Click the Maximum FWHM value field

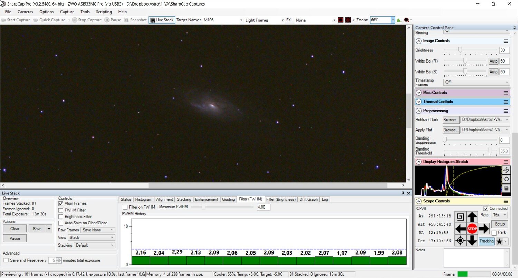click(263, 207)
